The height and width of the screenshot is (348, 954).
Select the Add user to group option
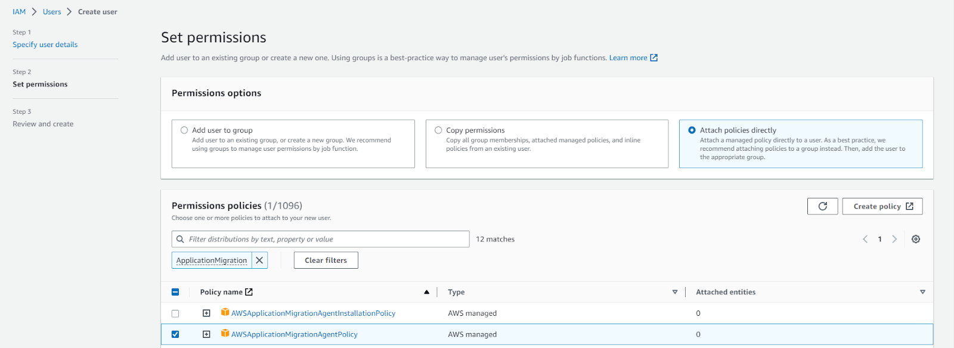click(184, 130)
